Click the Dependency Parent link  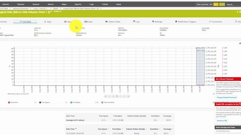pyautogui.click(x=79, y=35)
